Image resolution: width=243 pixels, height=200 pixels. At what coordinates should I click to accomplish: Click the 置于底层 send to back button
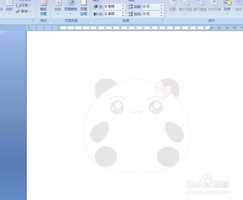tap(200, 8)
